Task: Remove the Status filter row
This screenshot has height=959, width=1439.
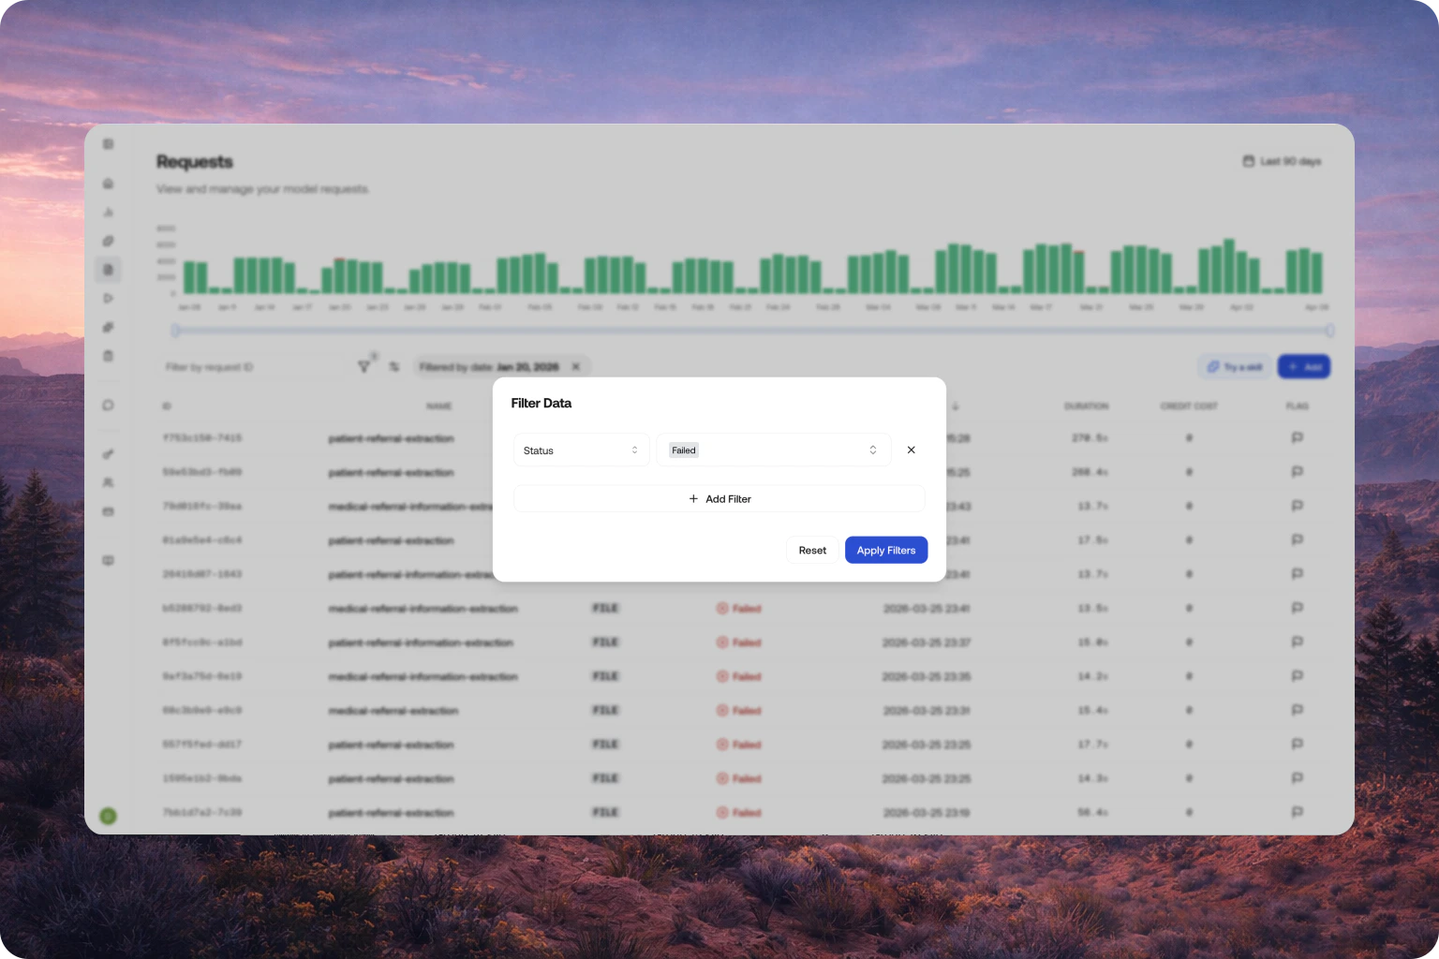Action: pyautogui.click(x=911, y=450)
